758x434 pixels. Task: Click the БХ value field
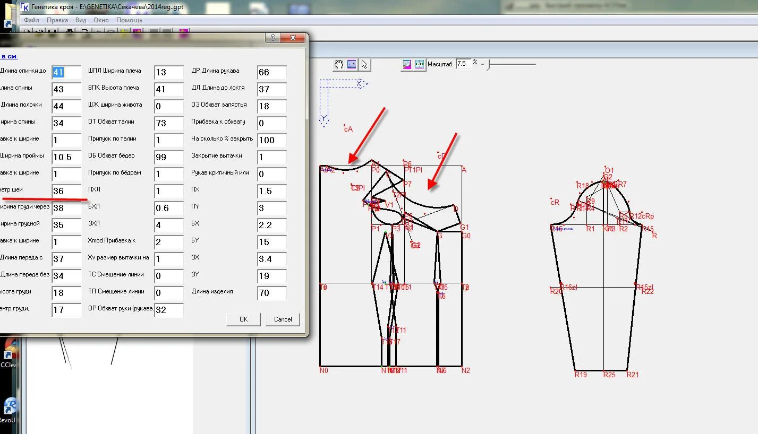(272, 225)
